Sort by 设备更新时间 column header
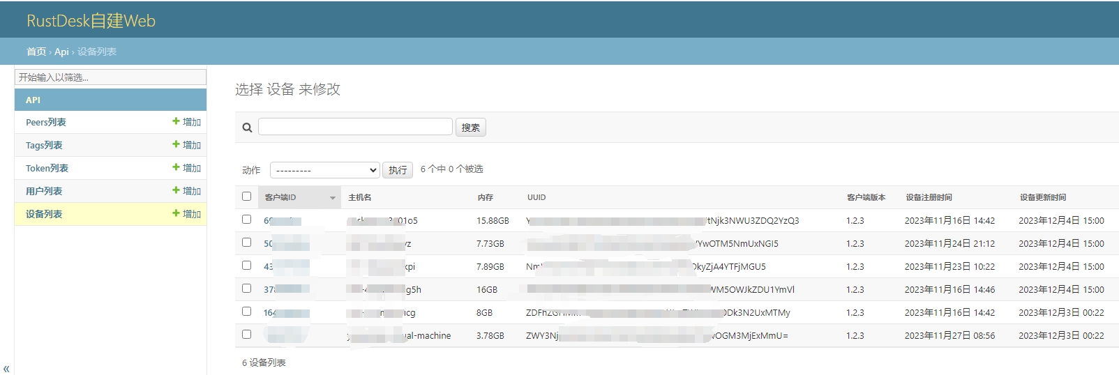This screenshot has height=375, width=1119. (x=1042, y=197)
